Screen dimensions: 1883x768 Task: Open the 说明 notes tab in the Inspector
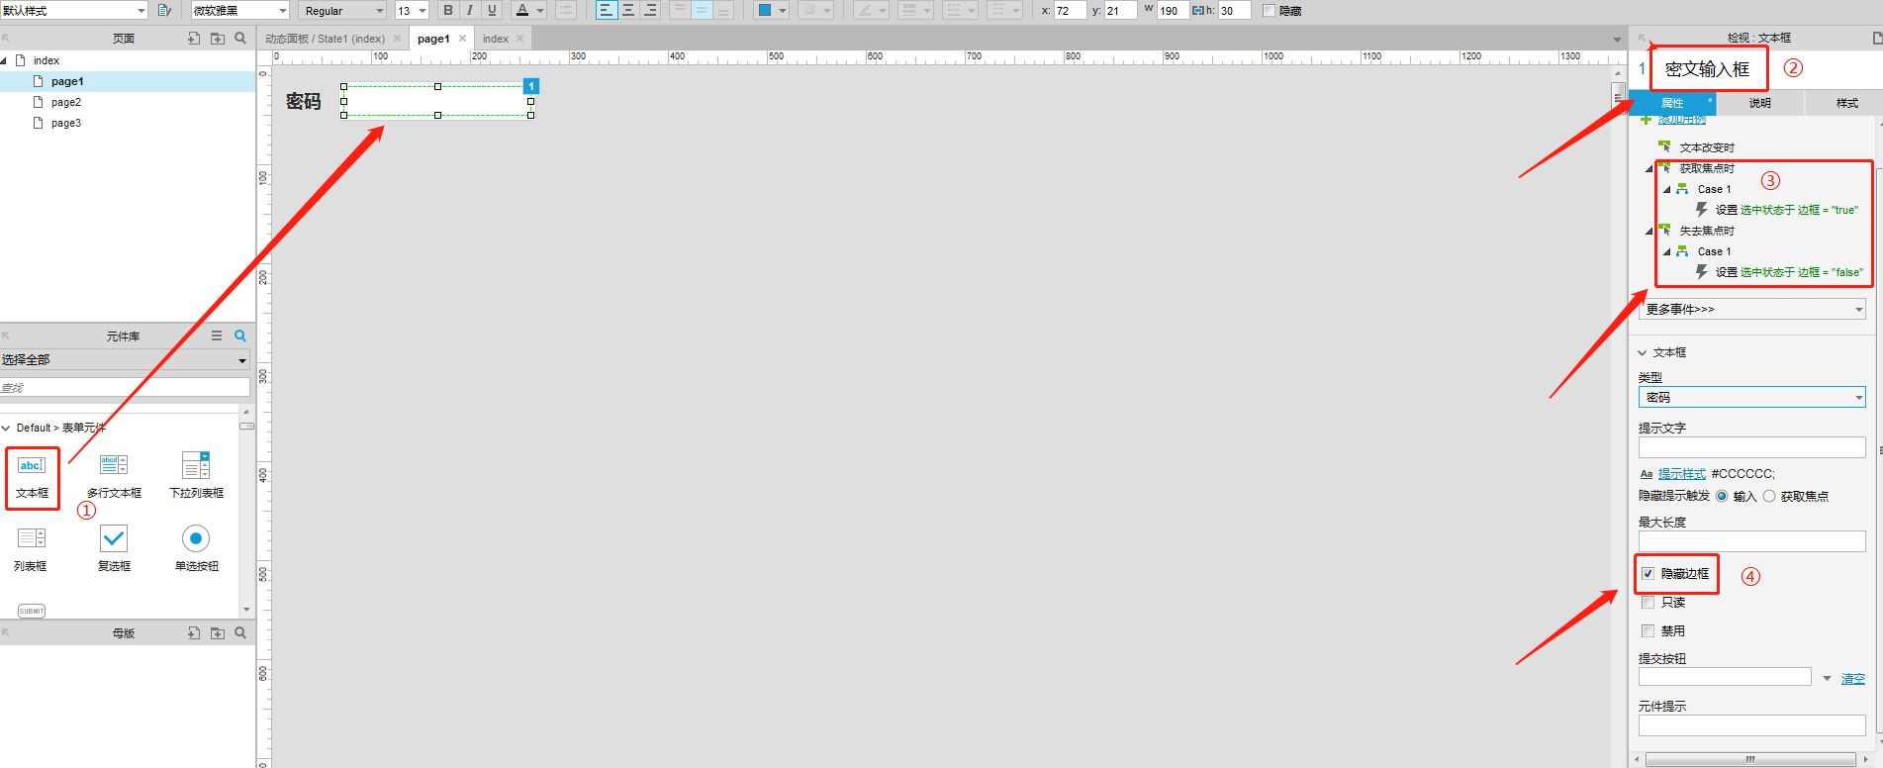tap(1759, 103)
